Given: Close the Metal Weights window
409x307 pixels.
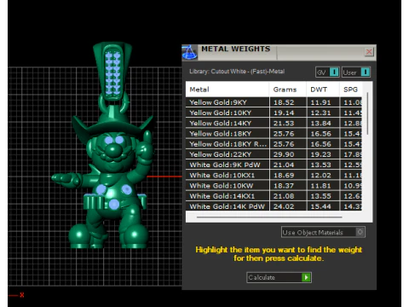Looking at the screenshot, I should coord(369,52).
